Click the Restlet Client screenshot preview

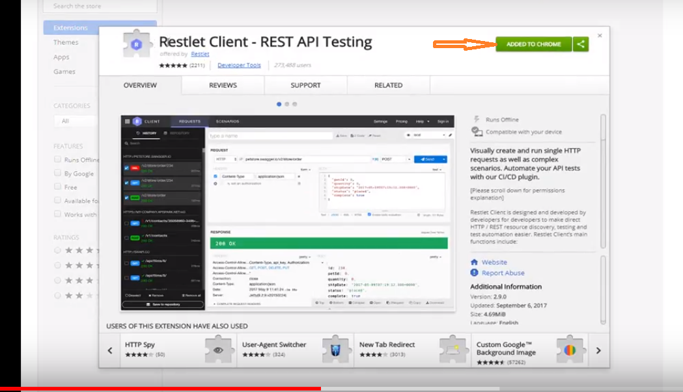coord(288,213)
